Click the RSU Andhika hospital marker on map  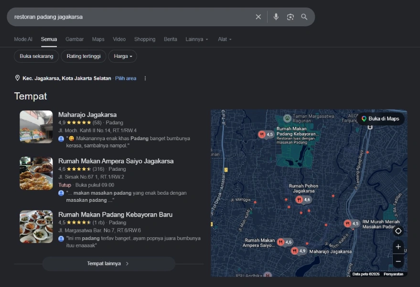coord(267,275)
